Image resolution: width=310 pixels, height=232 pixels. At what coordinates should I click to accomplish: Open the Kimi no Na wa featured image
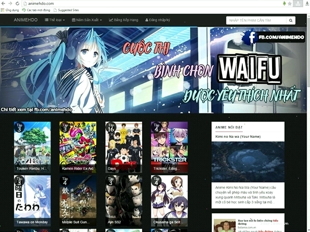(x=248, y=162)
